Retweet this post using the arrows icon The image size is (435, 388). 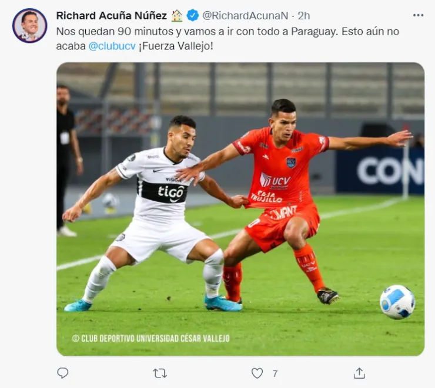160,373
